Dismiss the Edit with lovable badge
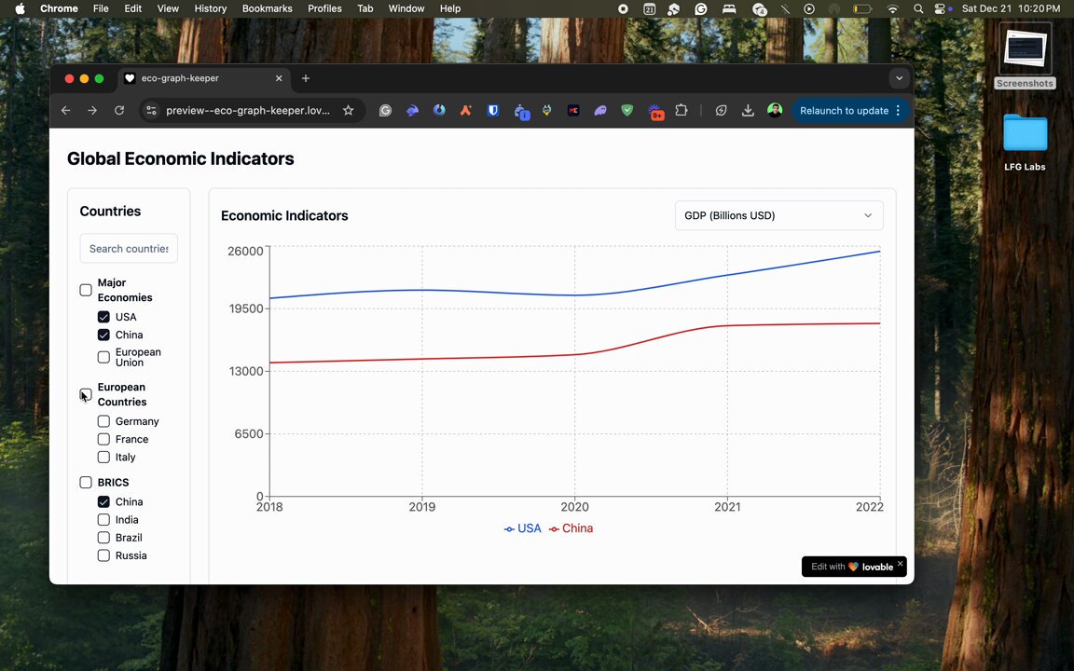This screenshot has width=1074, height=671. tap(900, 564)
